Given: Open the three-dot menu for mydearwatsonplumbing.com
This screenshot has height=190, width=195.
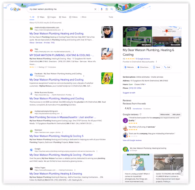Looking at the screenshot, I should coord(62,113).
